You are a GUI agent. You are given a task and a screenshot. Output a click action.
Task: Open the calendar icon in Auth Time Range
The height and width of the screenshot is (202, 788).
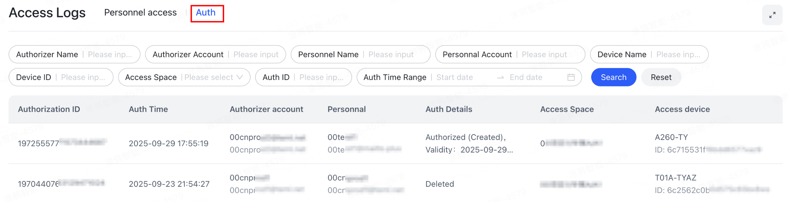tap(571, 77)
